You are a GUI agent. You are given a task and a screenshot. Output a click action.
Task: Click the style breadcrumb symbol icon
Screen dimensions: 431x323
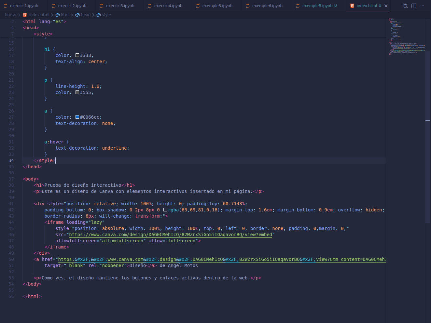click(98, 15)
